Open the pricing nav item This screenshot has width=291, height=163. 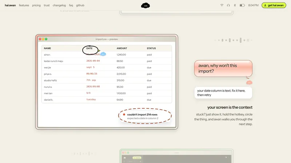point(36,5)
